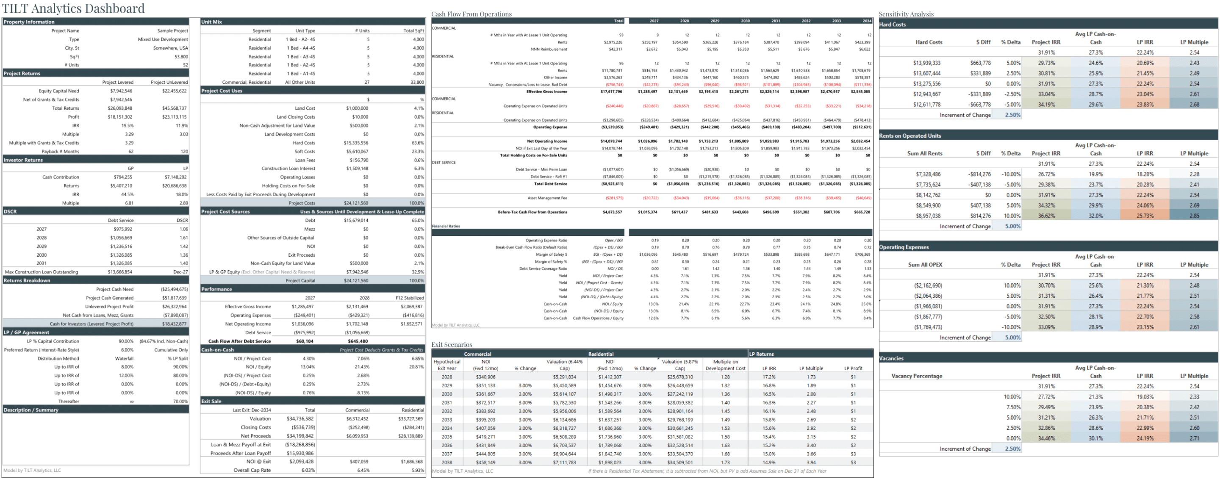Viewport: 1220px width, 479px height.
Task: Select 'Before-Tax Cash Flow from Operations' row label
Action: pos(532,212)
